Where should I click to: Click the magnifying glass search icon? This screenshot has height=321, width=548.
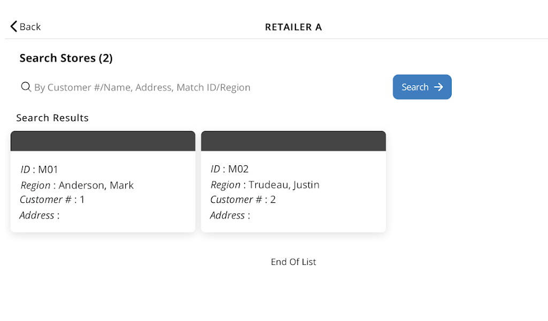(x=26, y=87)
